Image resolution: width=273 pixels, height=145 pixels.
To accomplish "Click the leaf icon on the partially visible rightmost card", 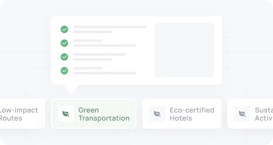I will pos(242,114).
